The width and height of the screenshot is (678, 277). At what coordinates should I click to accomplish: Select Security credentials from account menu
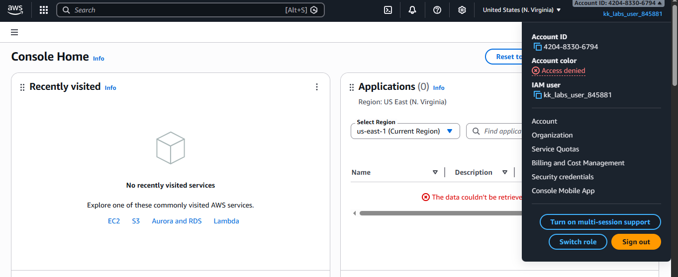(x=563, y=177)
